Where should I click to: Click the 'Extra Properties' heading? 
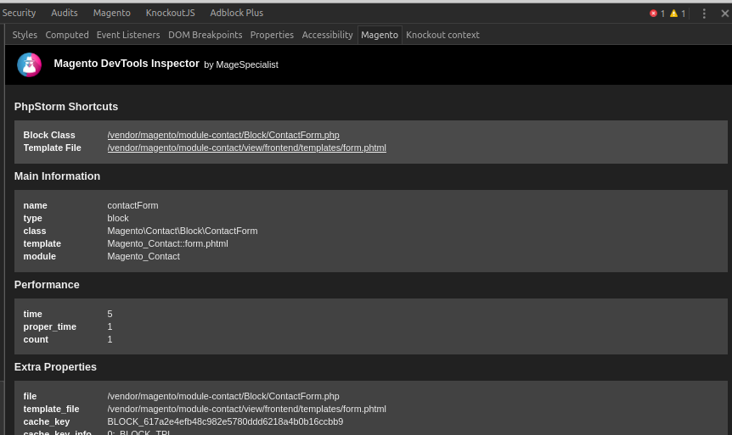pyautogui.click(x=55, y=367)
